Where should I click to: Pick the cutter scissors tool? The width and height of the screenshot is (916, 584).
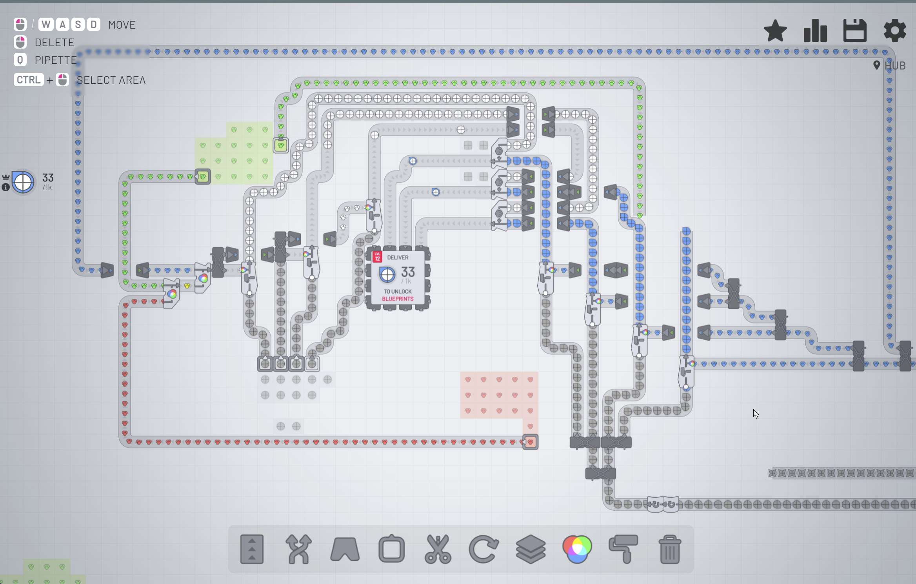(x=438, y=549)
